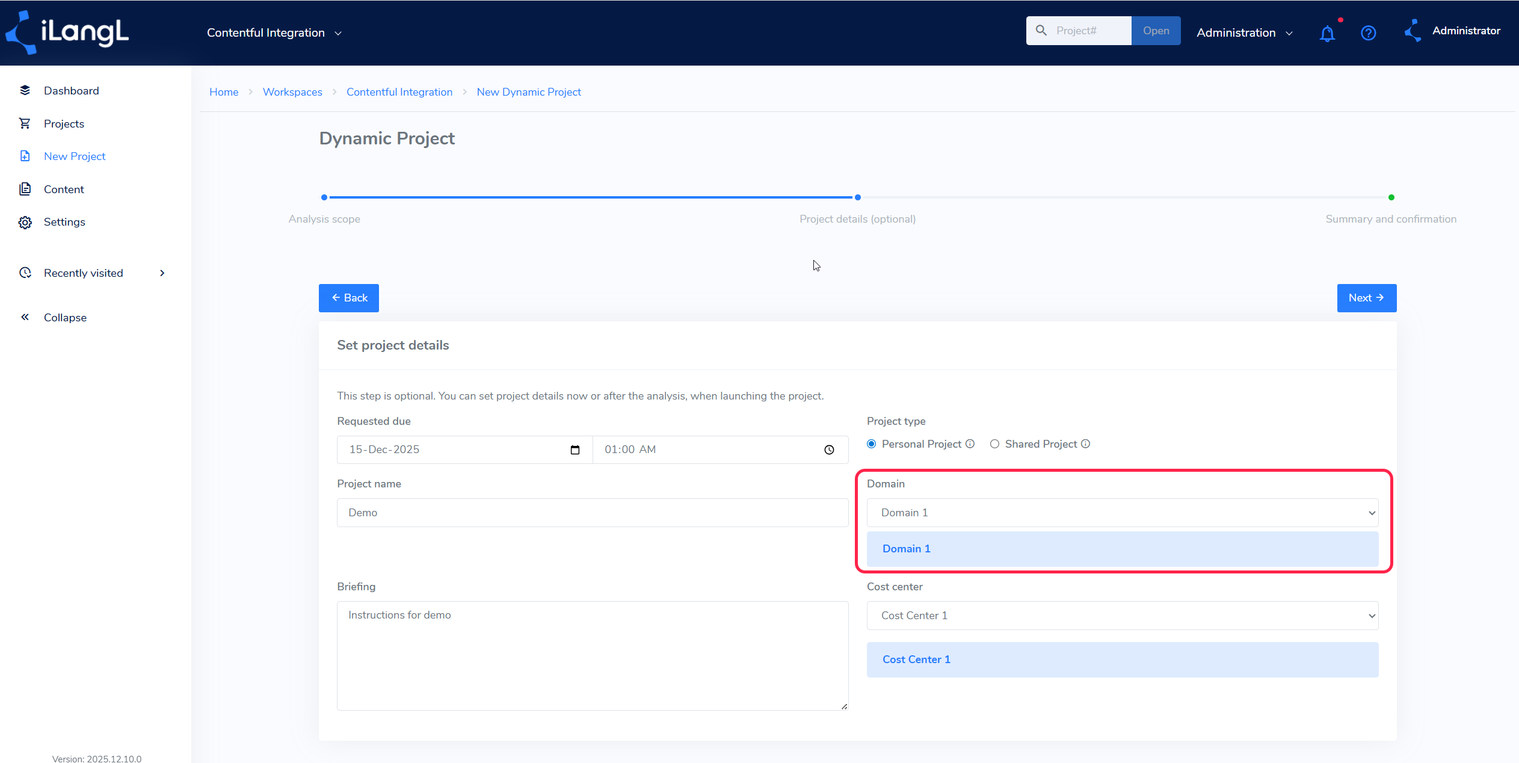Click the Administrator user name
Viewport: 1519px width, 763px height.
[x=1466, y=31]
